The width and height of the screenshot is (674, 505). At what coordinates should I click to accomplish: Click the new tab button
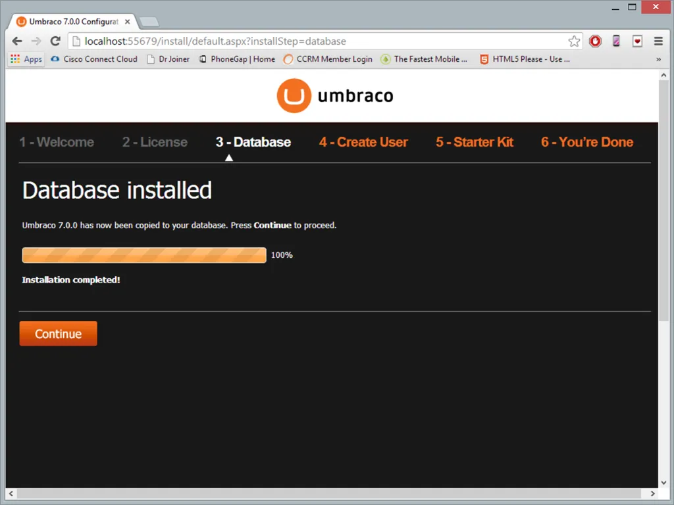click(x=149, y=22)
